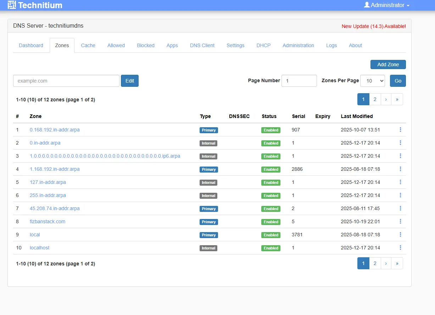The width and height of the screenshot is (435, 315).
Task: Open the 127.in-addr.arpa zone link
Action: click(x=48, y=182)
